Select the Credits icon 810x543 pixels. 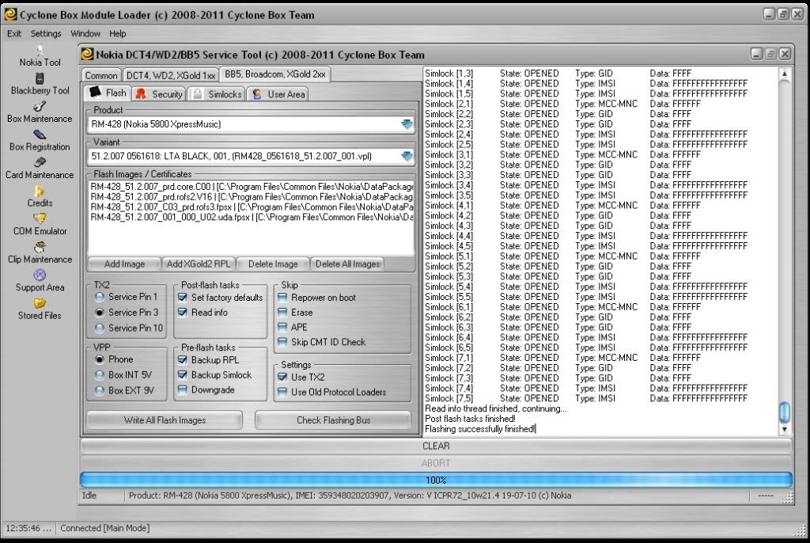(40, 192)
